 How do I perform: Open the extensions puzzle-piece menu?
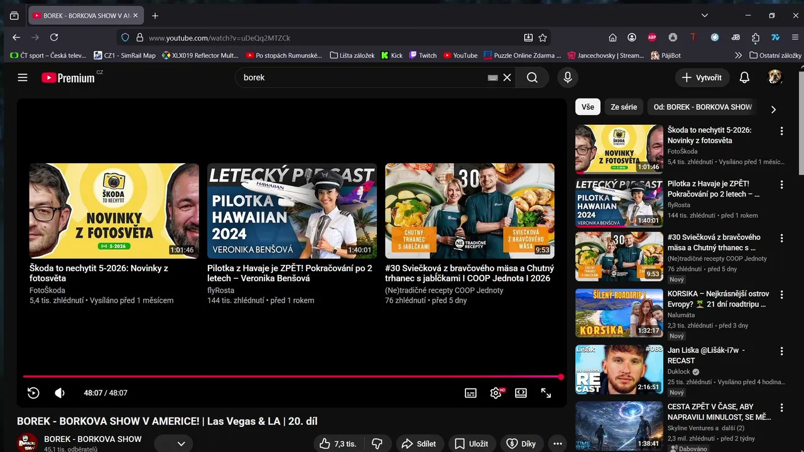pyautogui.click(x=756, y=38)
